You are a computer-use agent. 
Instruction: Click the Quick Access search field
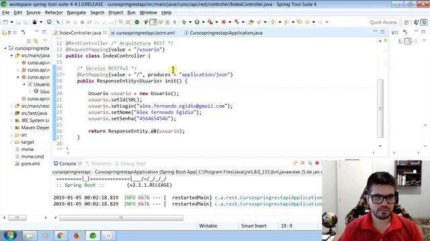tap(383, 22)
